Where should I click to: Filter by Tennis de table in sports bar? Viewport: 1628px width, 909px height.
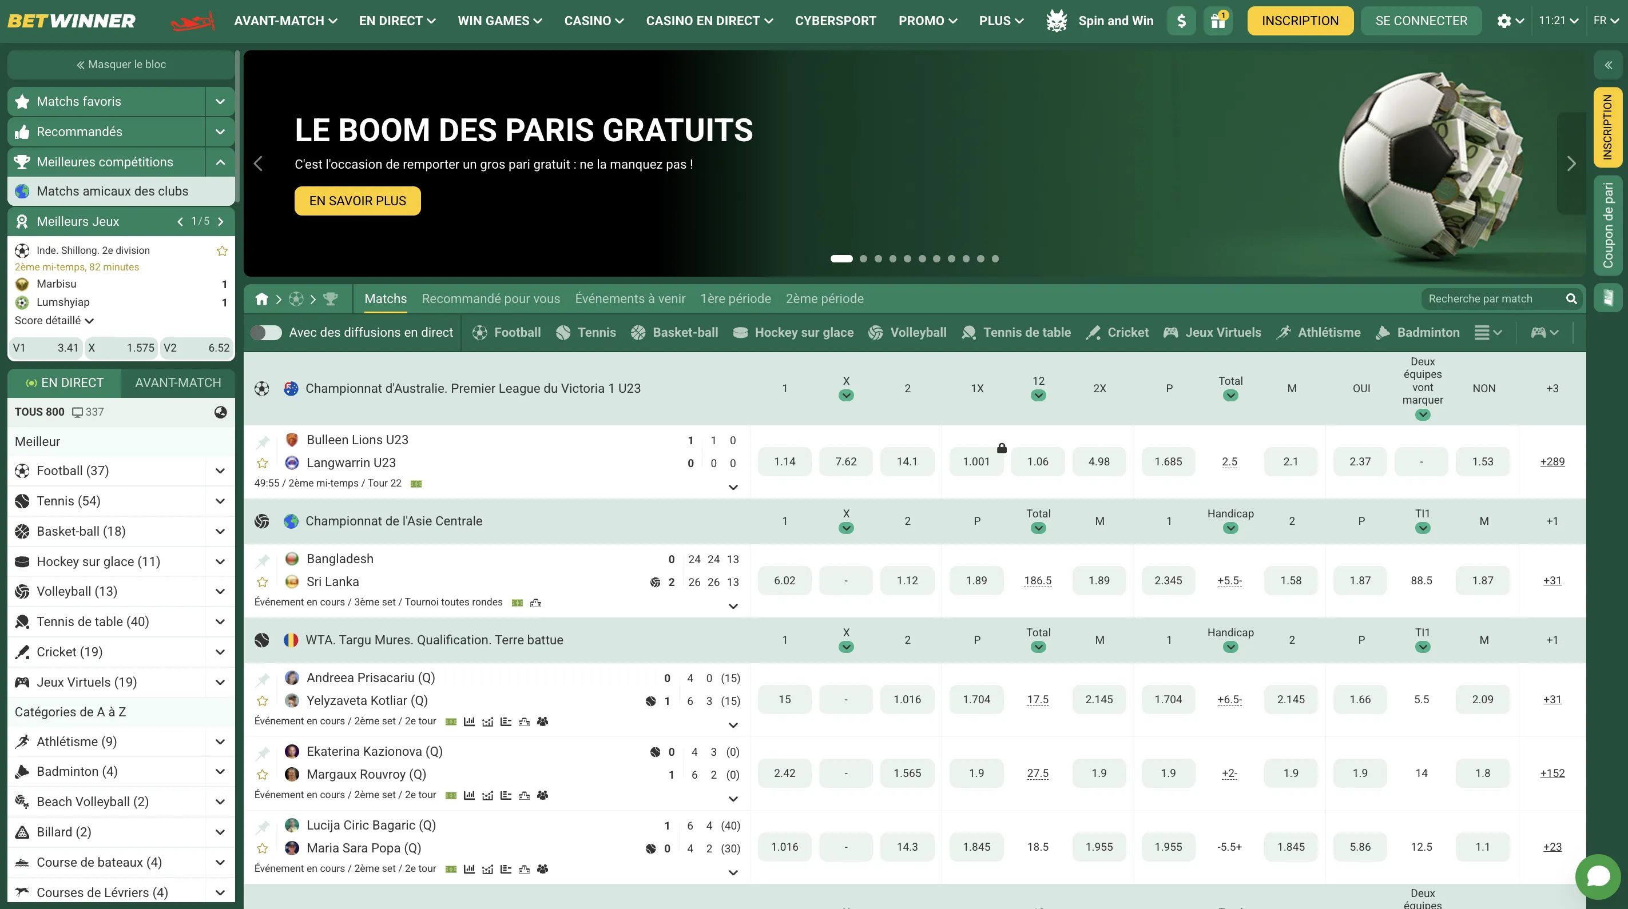coord(1015,332)
